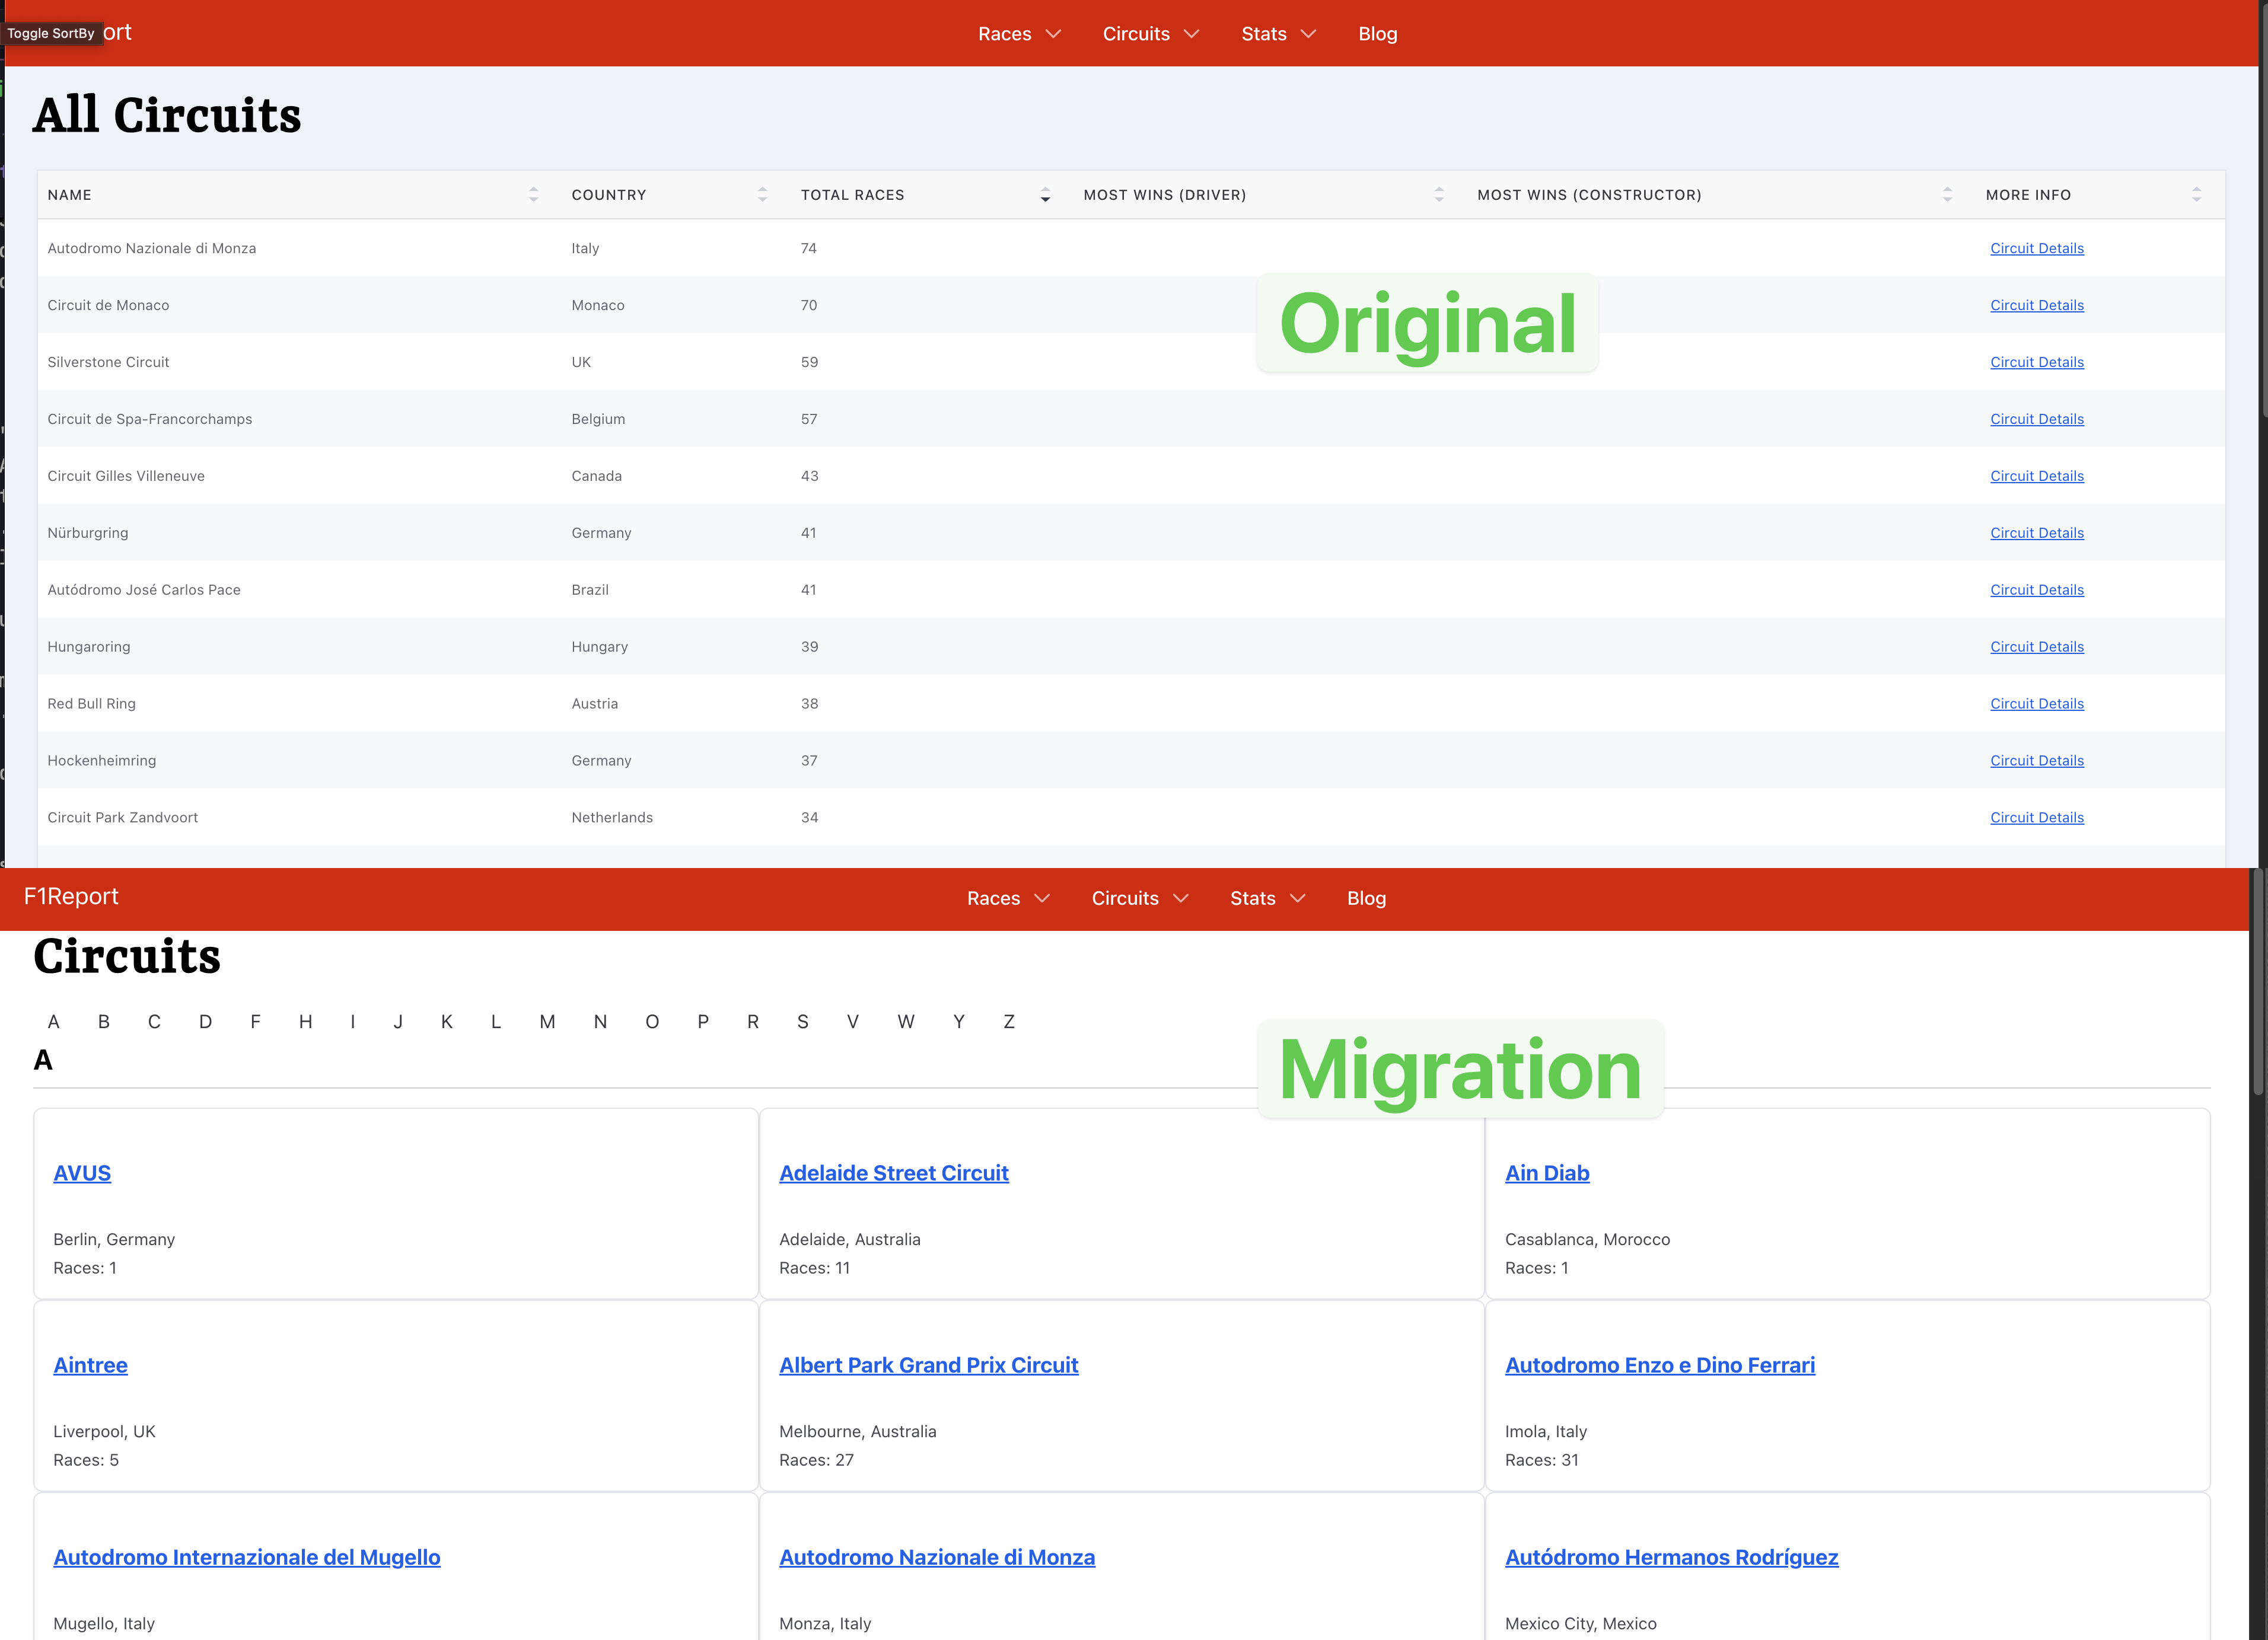Click the F1Report logo in the lower header
The height and width of the screenshot is (1640, 2268).
point(71,896)
